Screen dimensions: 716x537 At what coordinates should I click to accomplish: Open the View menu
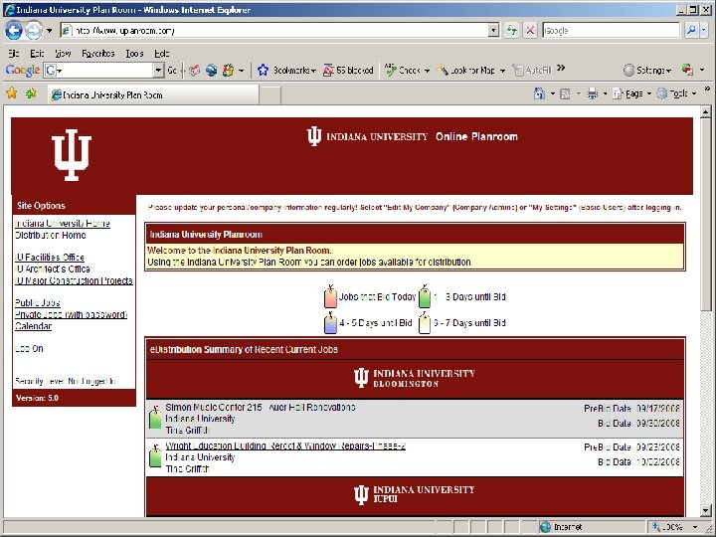(63, 54)
